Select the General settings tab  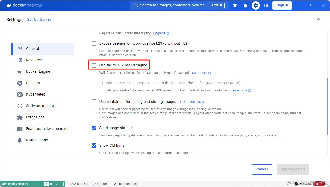point(43,49)
